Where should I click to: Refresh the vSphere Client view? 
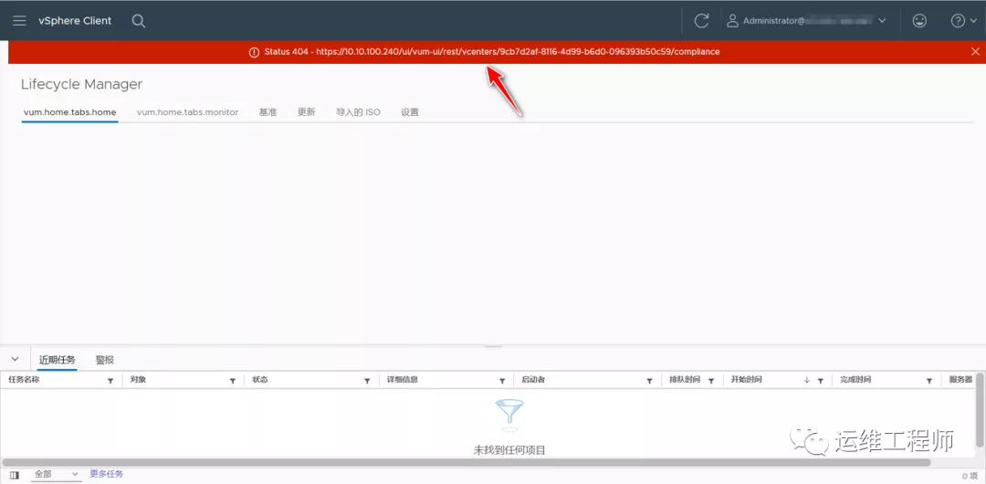click(x=701, y=21)
